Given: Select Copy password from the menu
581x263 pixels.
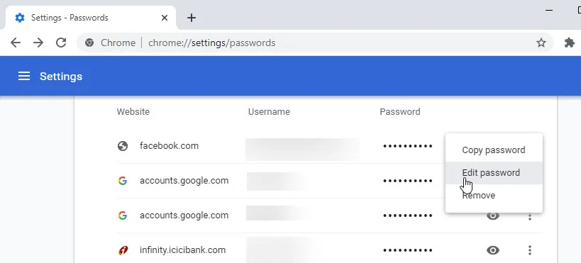Looking at the screenshot, I should click(494, 150).
